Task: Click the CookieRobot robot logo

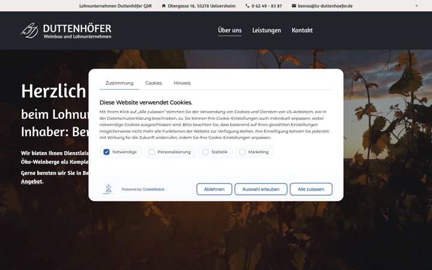Action: [109, 189]
